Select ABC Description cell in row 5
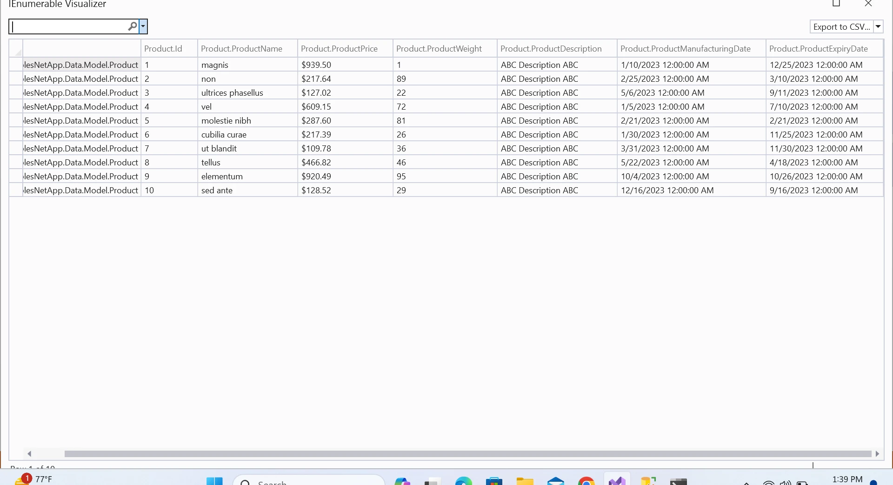The width and height of the screenshot is (893, 485). point(557,120)
